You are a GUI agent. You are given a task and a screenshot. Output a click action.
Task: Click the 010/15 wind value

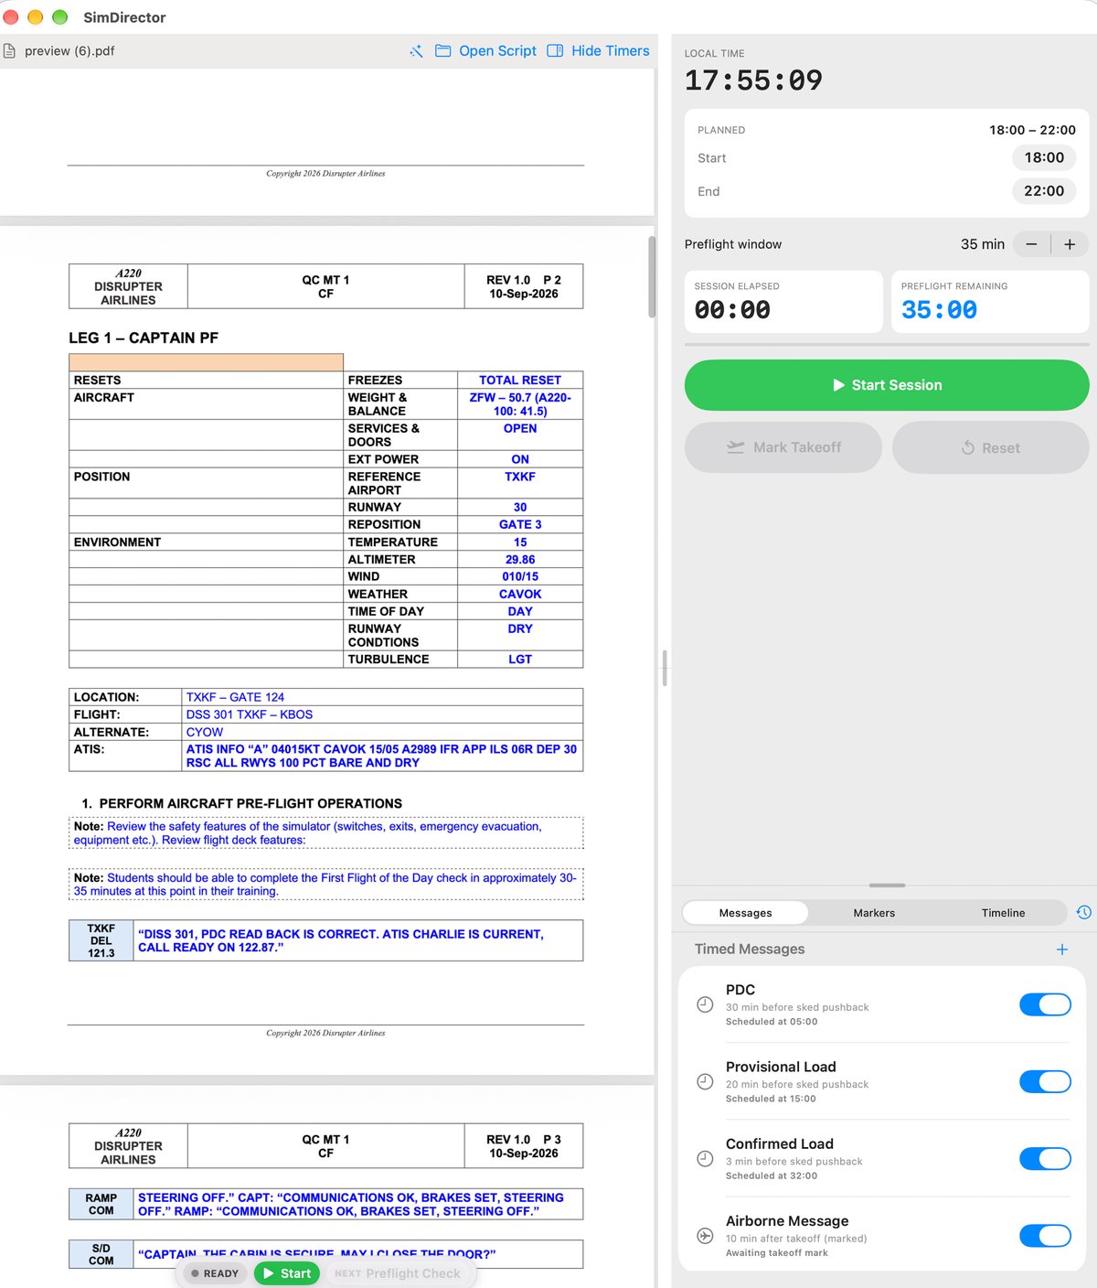coord(520,576)
